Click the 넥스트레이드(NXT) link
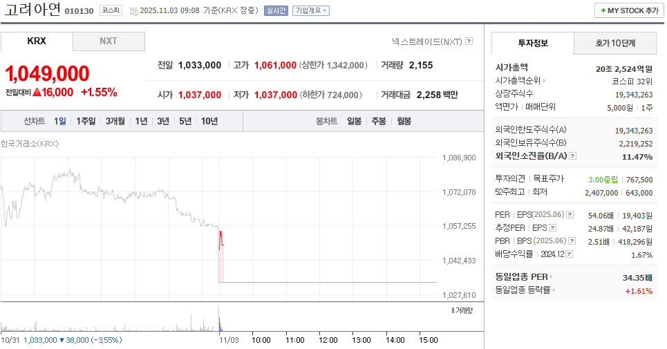Image resolution: width=667 pixels, height=349 pixels. click(x=426, y=41)
